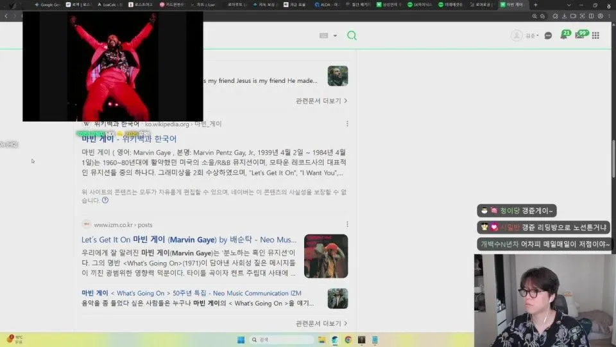Click the browser back arrow
The height and width of the screenshot is (347, 616).
[x=6, y=16]
